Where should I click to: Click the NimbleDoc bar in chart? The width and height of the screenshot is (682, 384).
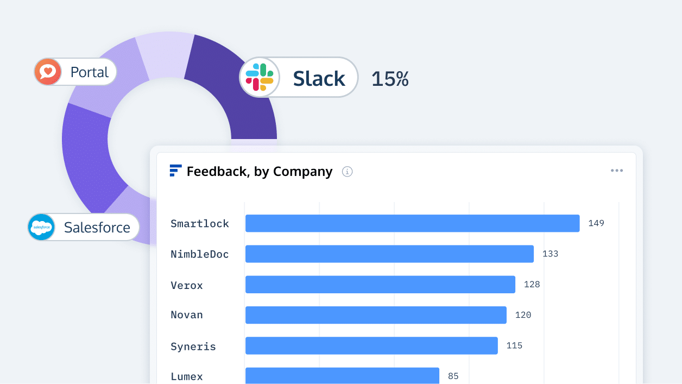(x=389, y=254)
